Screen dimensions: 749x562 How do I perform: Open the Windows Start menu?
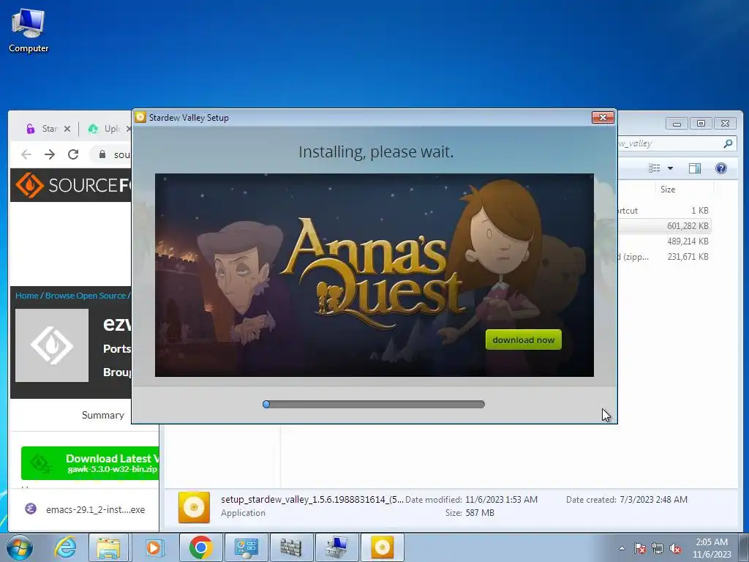pos(20,547)
